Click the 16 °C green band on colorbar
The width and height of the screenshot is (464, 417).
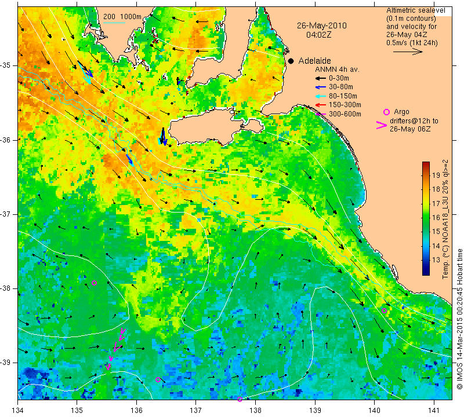tap(426, 218)
